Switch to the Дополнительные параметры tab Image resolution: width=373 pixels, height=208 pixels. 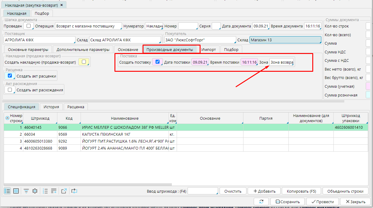[83, 49]
